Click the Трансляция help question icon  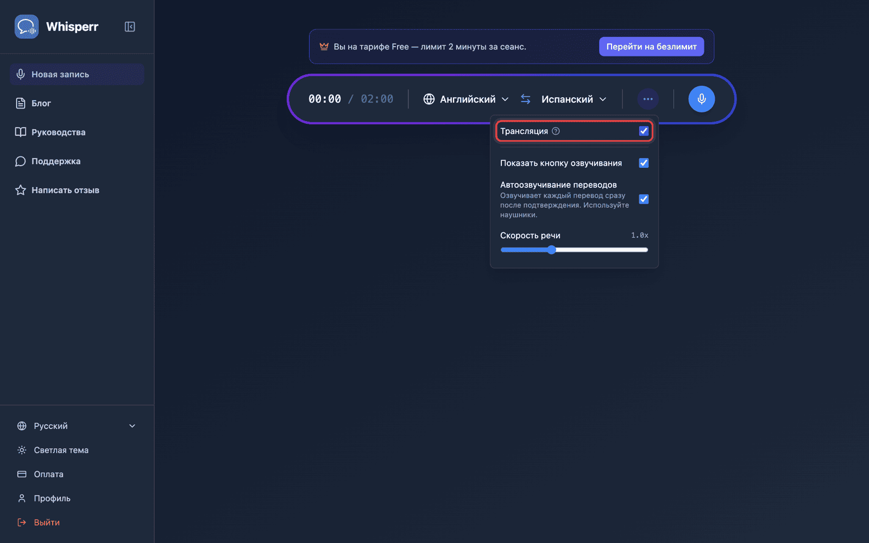556,131
